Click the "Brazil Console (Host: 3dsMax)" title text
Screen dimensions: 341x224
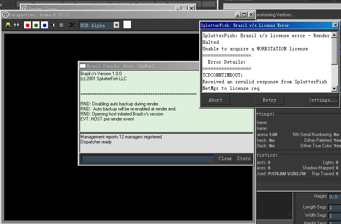[x=120, y=66]
